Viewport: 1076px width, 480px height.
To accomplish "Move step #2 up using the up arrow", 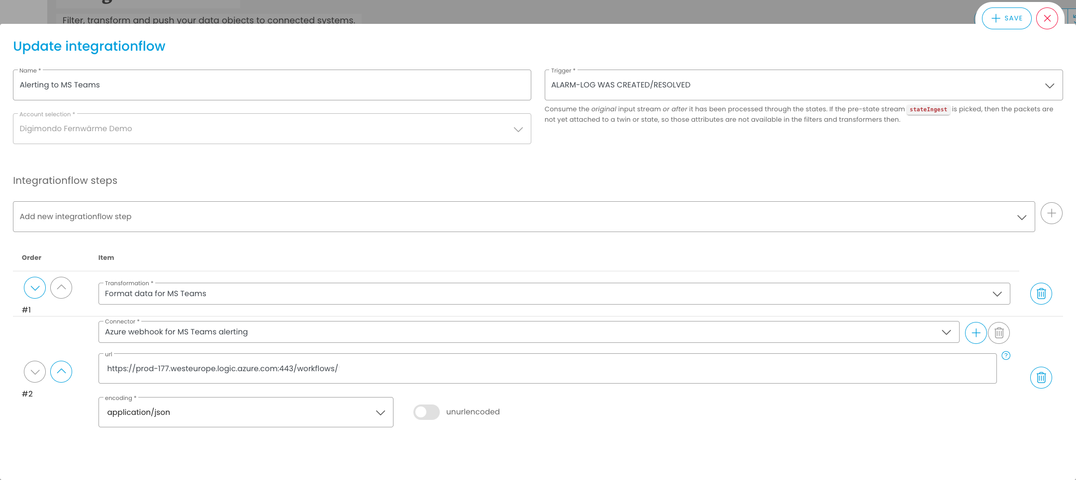I will tap(61, 371).
